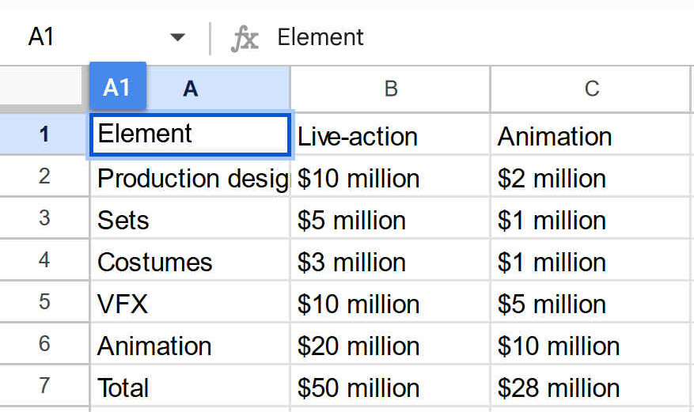The width and height of the screenshot is (694, 412).
Task: Select column C header
Action: tap(591, 89)
